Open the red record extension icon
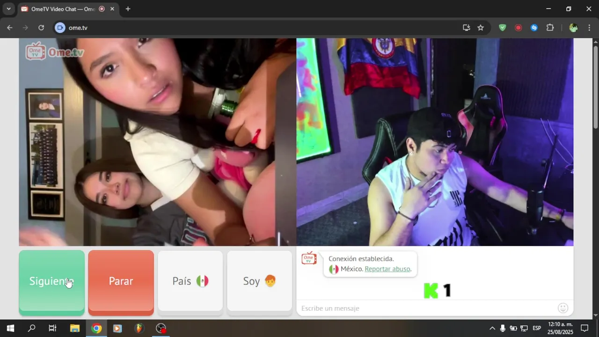 click(x=518, y=28)
